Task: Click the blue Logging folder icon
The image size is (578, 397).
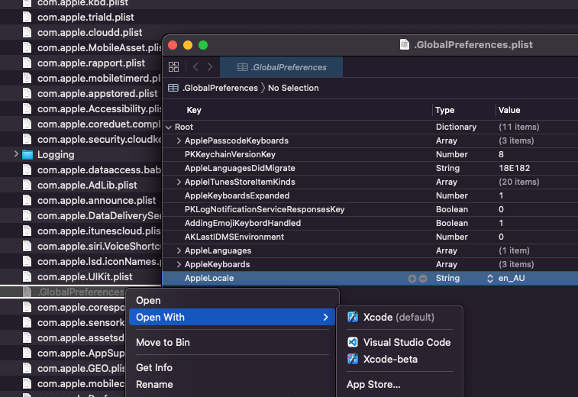Action: (x=27, y=155)
